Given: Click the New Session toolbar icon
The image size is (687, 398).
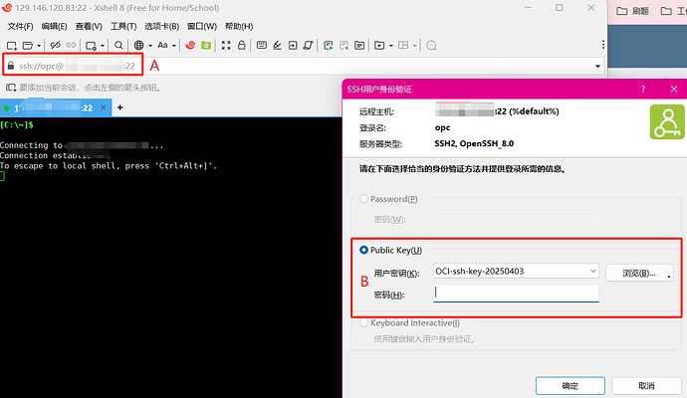Looking at the screenshot, I should pyautogui.click(x=13, y=45).
